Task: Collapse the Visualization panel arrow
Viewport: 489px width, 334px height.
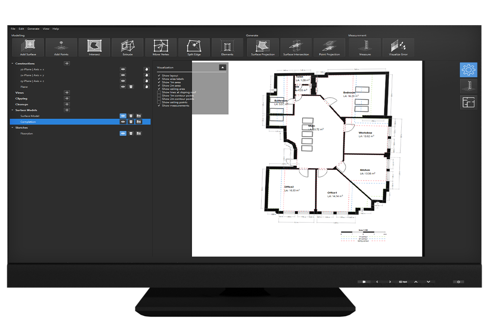Action: click(222, 67)
